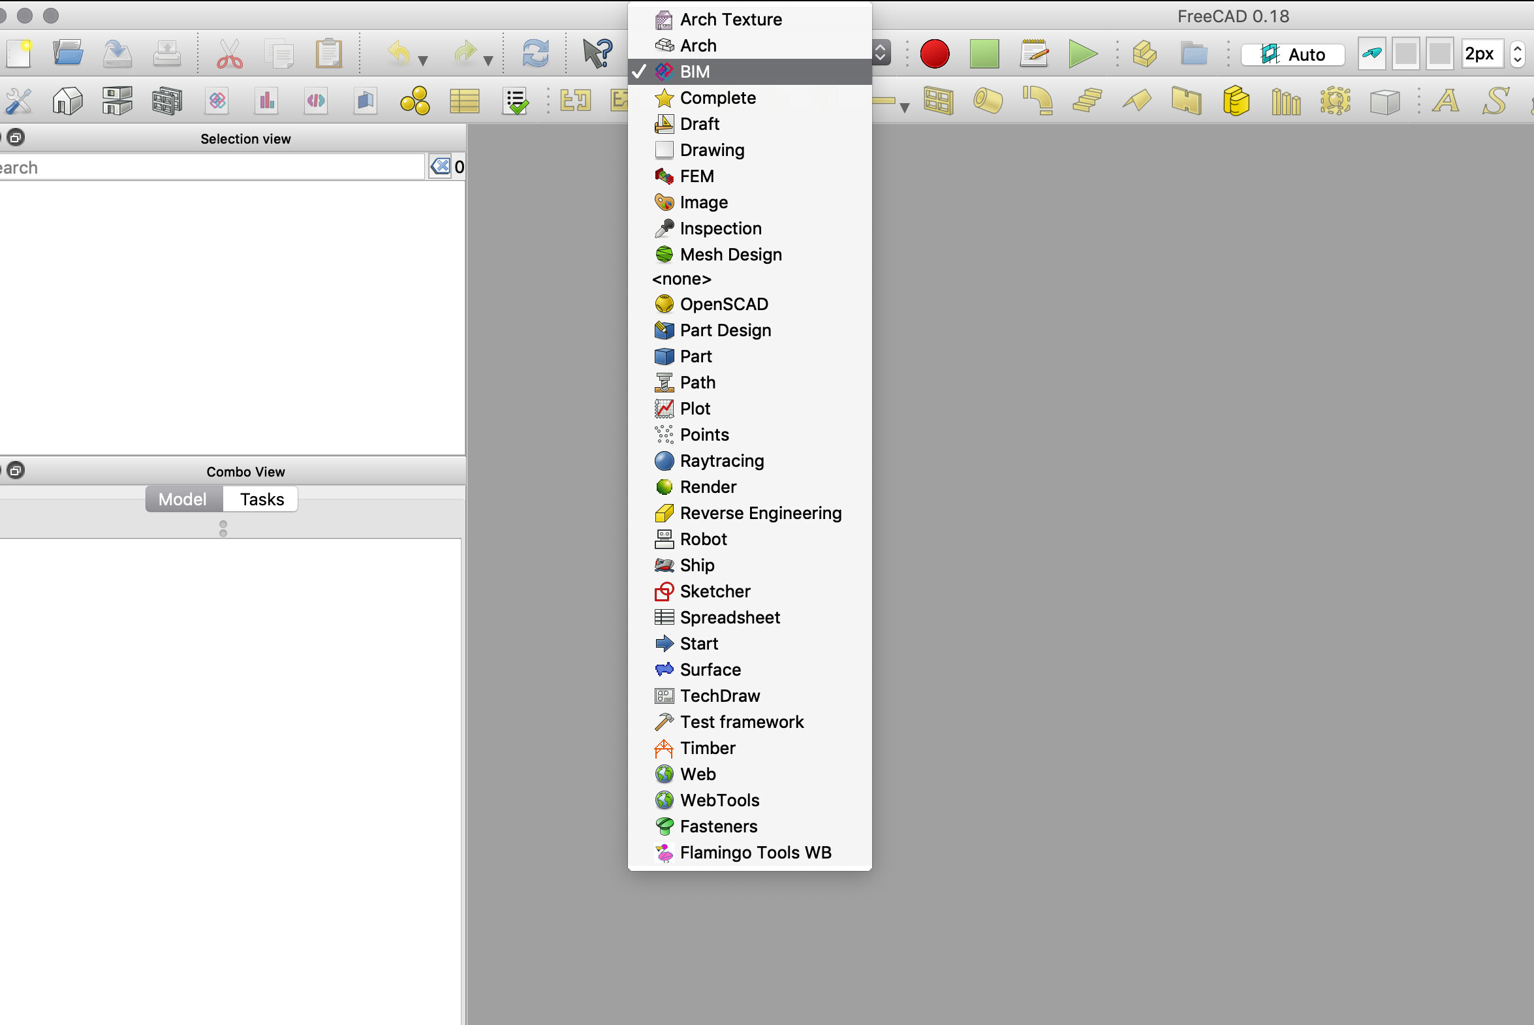The image size is (1534, 1025).
Task: Open the Windows manager panels icon
Action: pyautogui.click(x=167, y=101)
